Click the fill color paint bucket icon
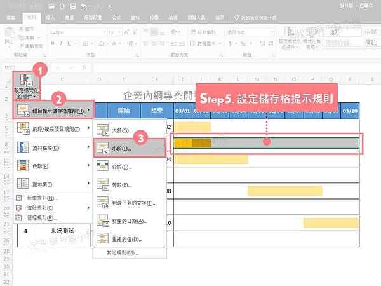Viewport: 381px width, 286px height. point(102,43)
